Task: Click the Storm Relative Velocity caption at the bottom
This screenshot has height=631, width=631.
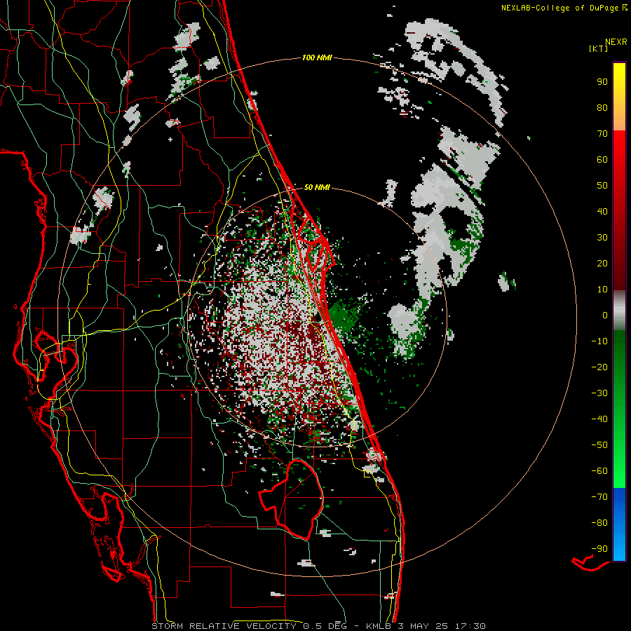Action: [x=318, y=626]
